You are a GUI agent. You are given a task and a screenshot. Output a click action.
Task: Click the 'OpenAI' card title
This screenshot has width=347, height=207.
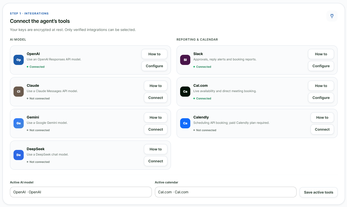pyautogui.click(x=33, y=54)
